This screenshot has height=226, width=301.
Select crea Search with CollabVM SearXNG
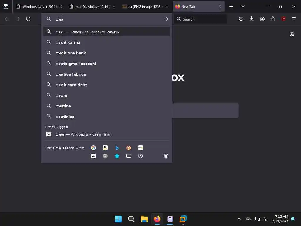(x=107, y=32)
